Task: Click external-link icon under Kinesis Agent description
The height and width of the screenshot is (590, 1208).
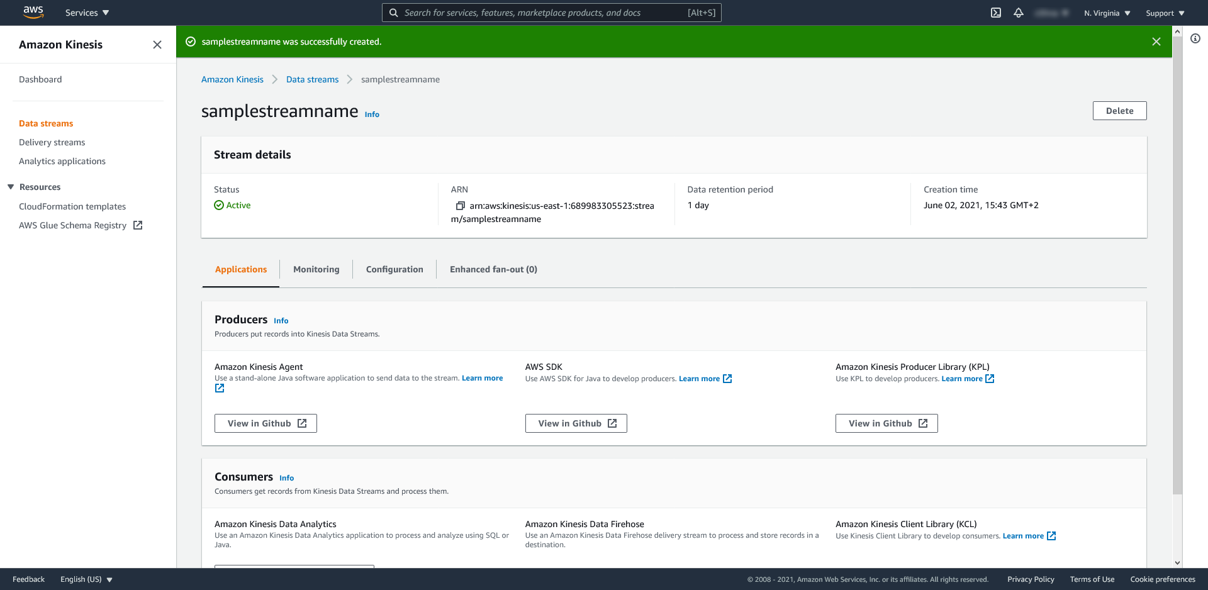Action: pyautogui.click(x=220, y=388)
